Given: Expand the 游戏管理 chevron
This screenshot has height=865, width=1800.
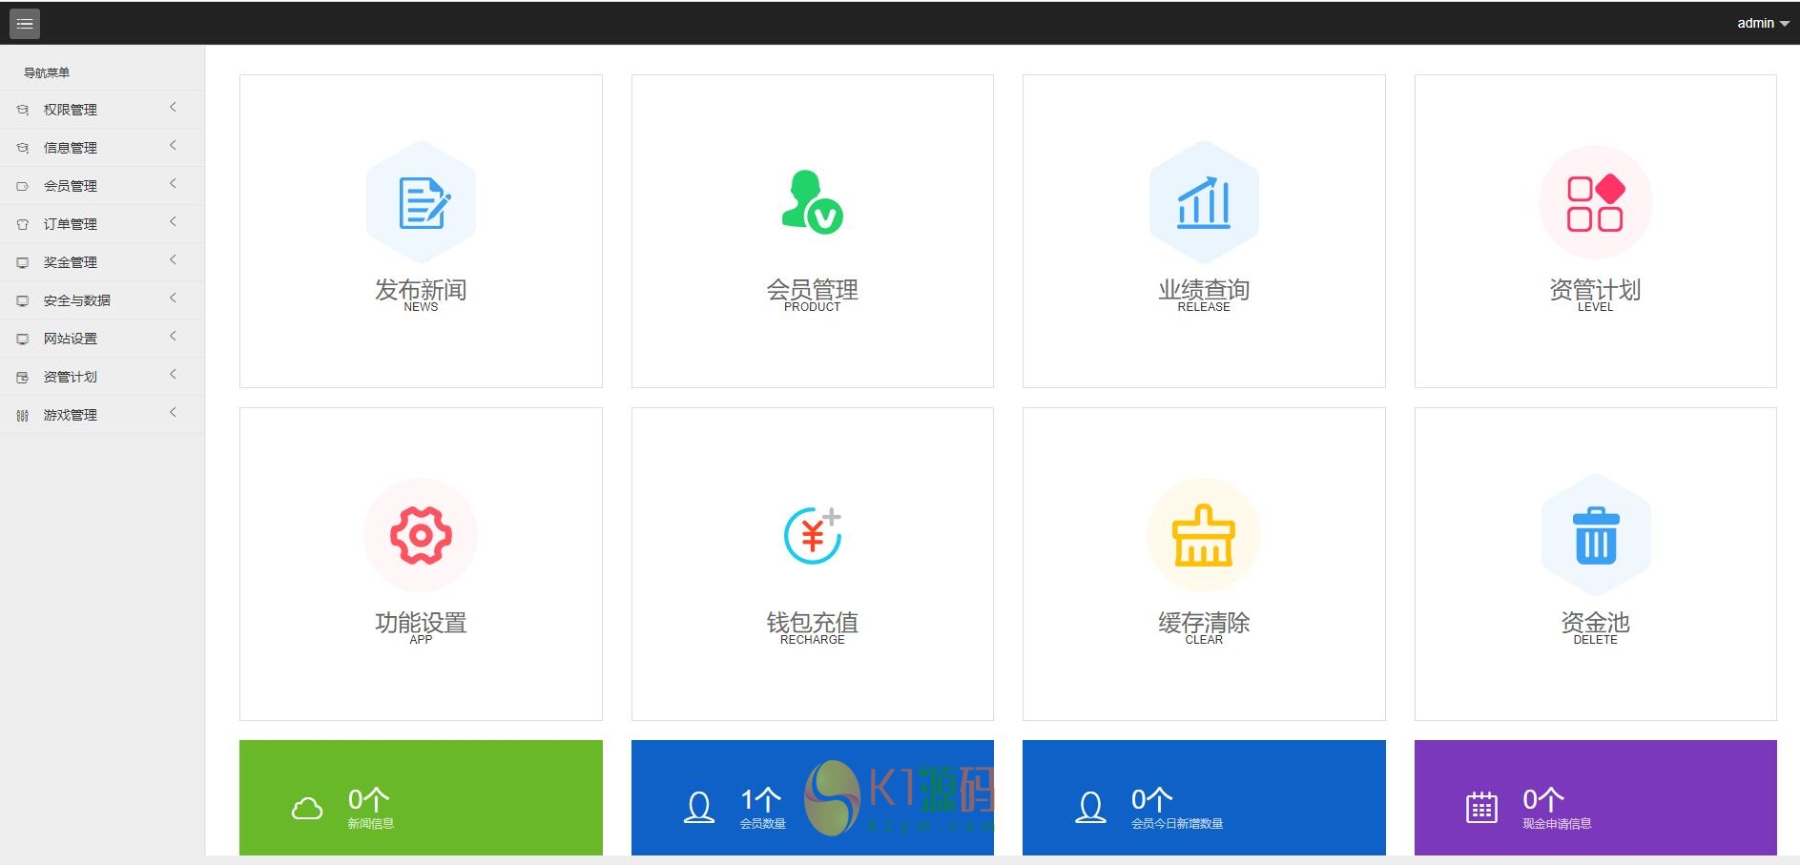Looking at the screenshot, I should (x=173, y=413).
